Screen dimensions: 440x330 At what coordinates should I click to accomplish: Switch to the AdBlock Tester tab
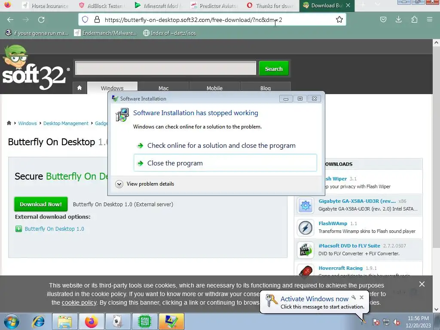(101, 5)
